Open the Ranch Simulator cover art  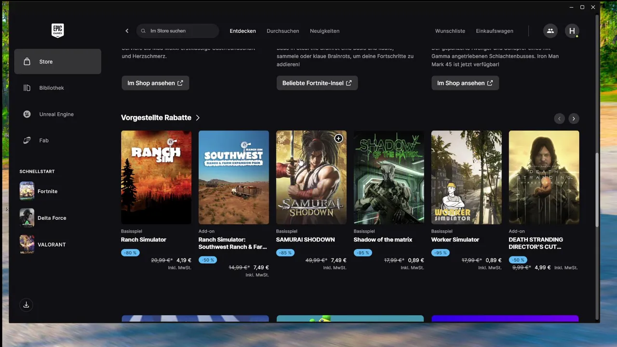(156, 177)
